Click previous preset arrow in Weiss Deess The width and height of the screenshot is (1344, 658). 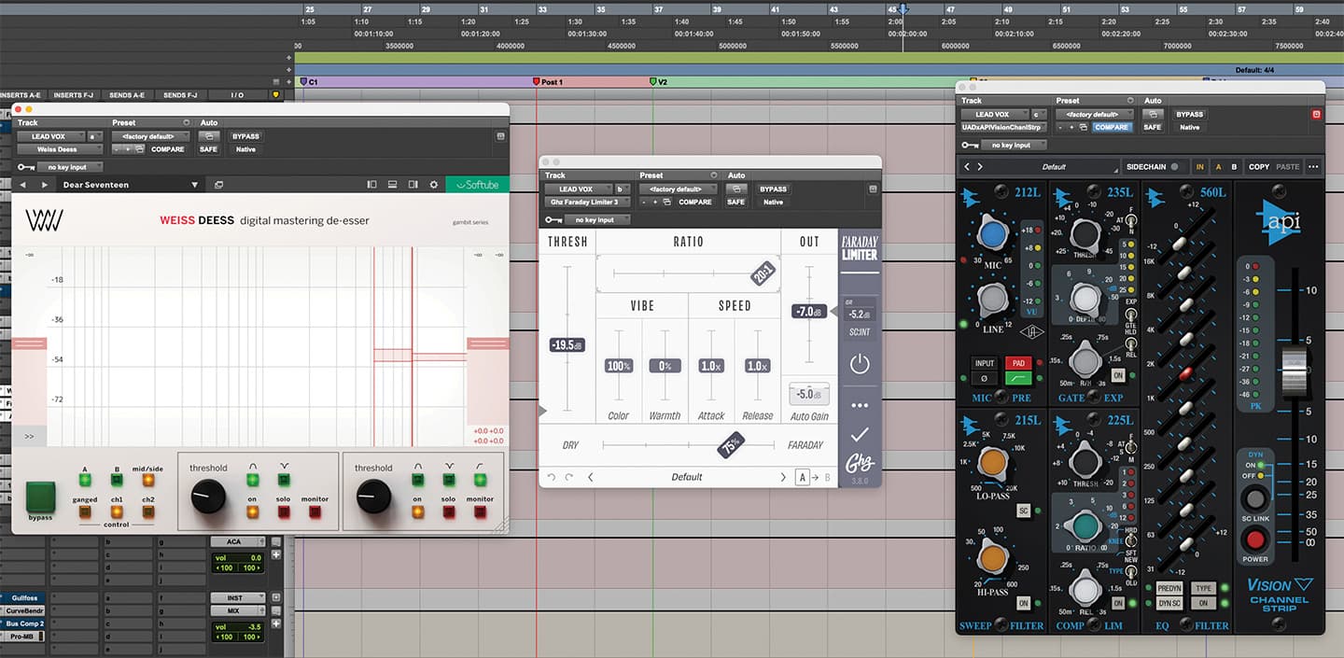pos(23,185)
